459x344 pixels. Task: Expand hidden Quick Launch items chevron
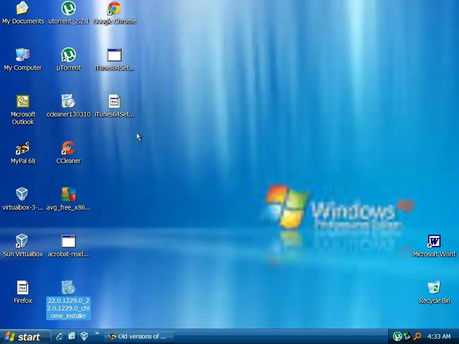pyautogui.click(x=97, y=333)
